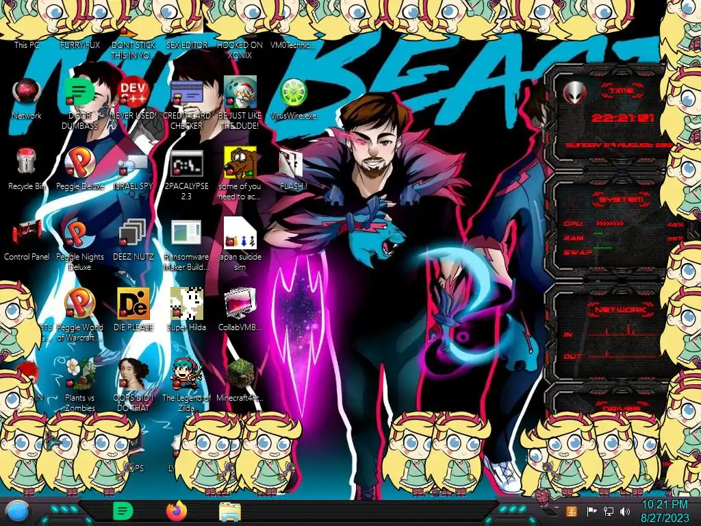Launch Firefox from the taskbar
This screenshot has height=526, width=701.
click(177, 511)
